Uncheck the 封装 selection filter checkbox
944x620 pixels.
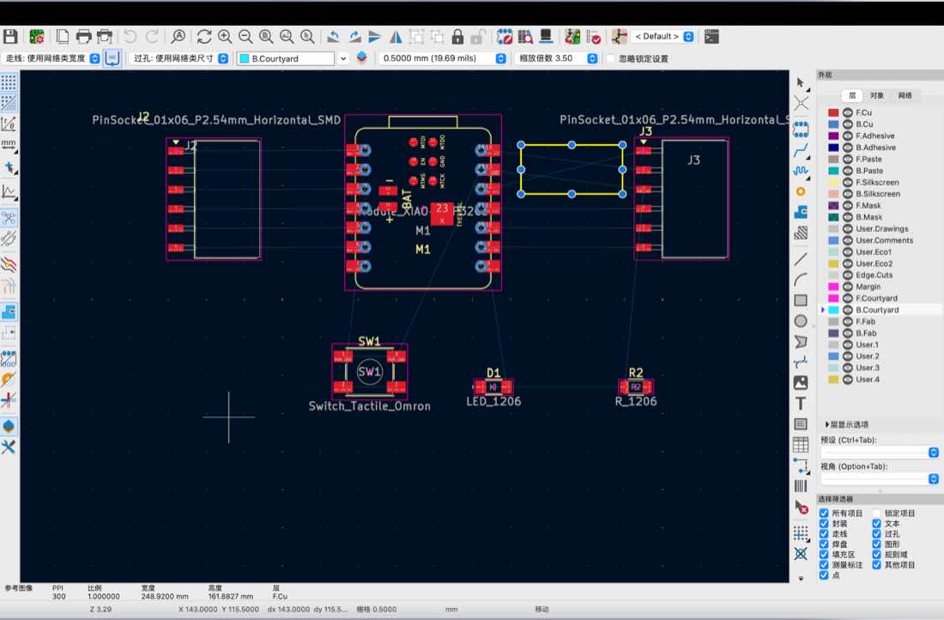824,524
